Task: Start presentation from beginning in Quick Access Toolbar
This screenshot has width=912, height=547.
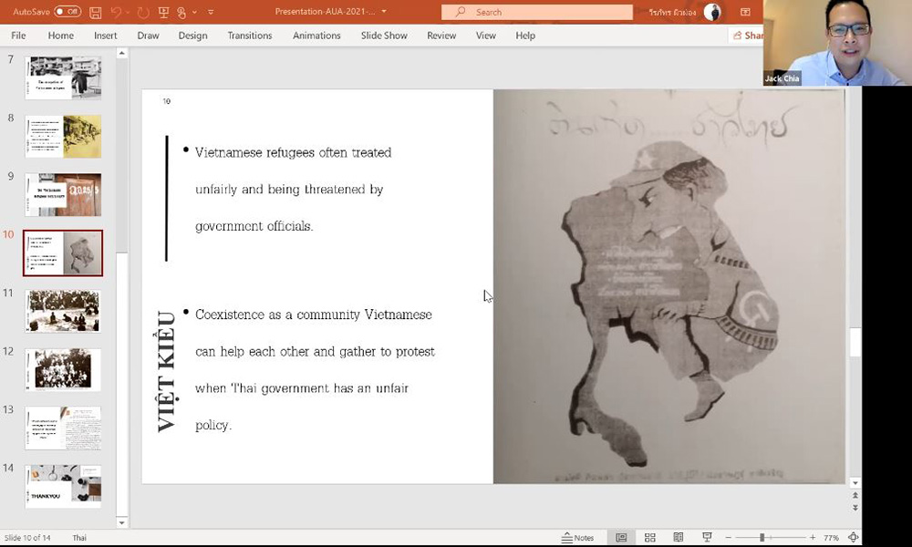Action: click(163, 12)
